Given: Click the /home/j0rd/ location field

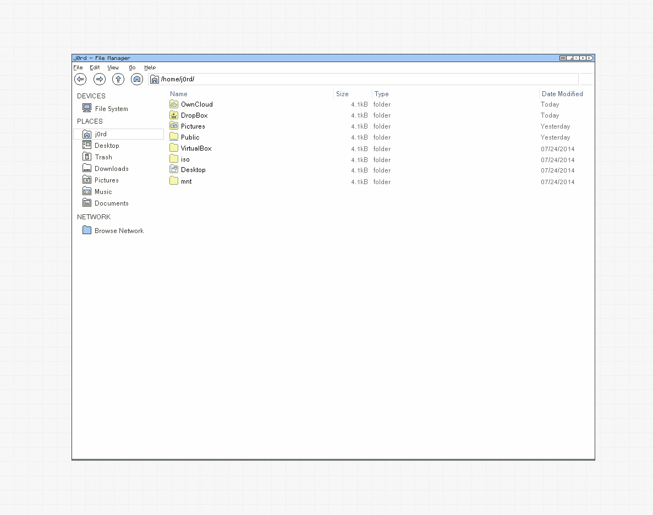Looking at the screenshot, I should click(x=363, y=79).
